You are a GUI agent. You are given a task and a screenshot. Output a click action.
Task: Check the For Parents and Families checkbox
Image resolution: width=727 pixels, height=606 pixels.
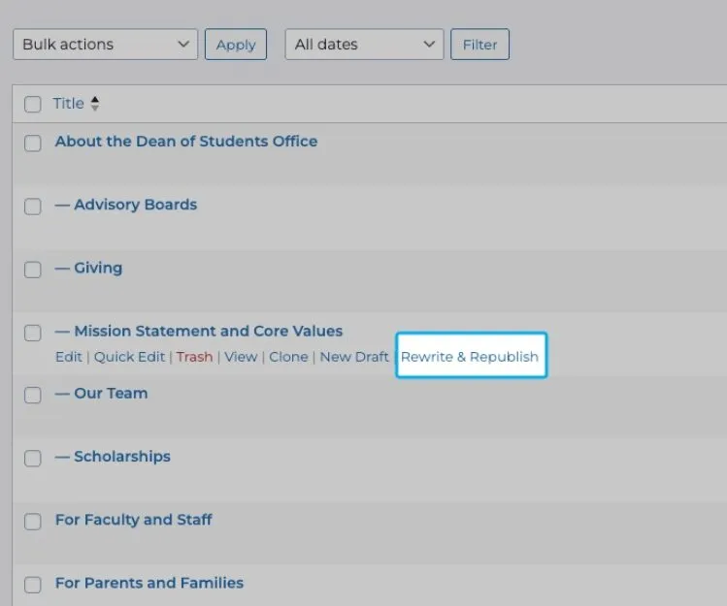tap(32, 585)
